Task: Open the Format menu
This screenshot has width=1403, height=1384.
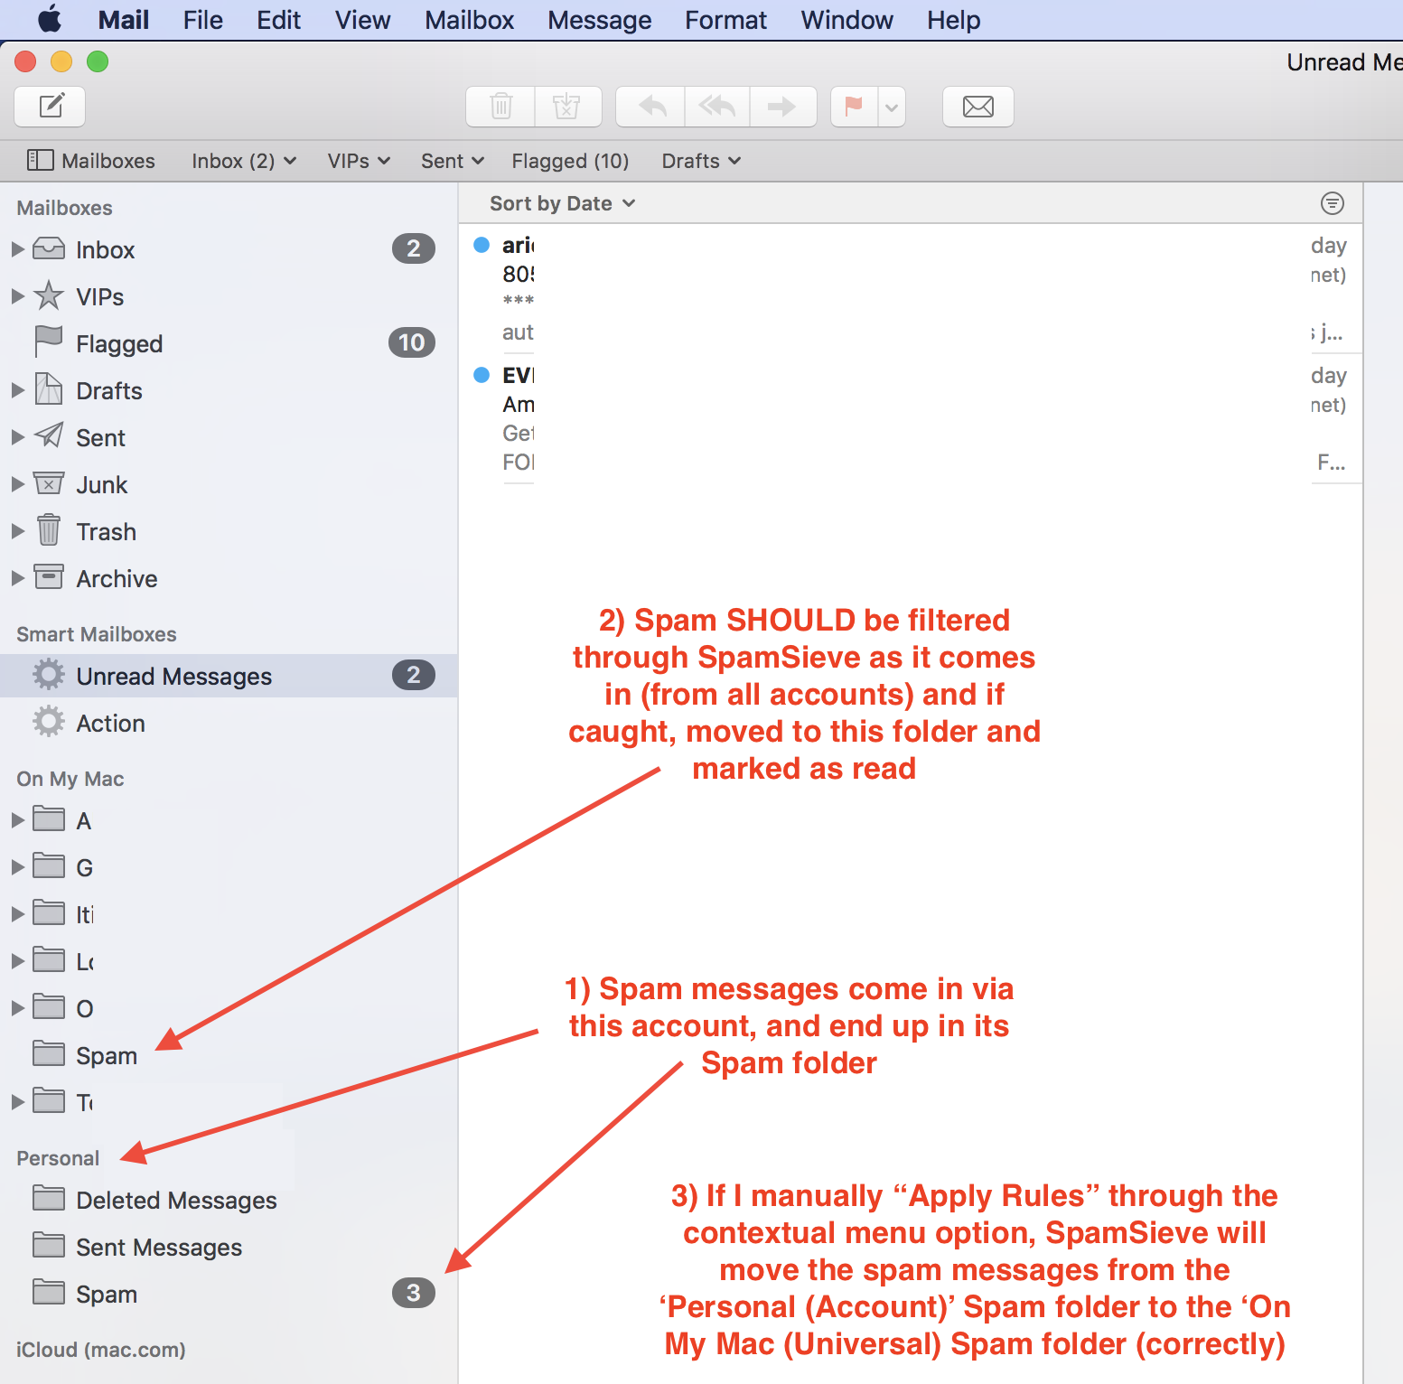Action: click(x=726, y=20)
